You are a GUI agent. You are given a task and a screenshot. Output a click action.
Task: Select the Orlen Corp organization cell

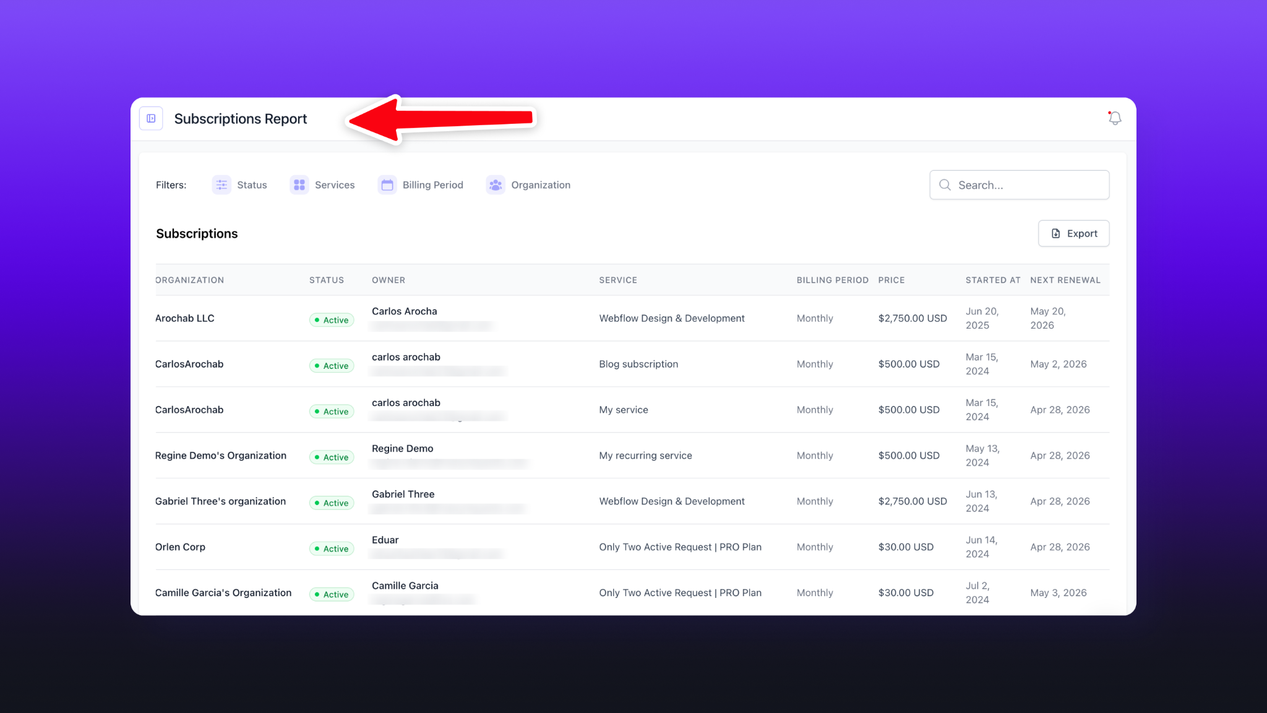tap(180, 547)
